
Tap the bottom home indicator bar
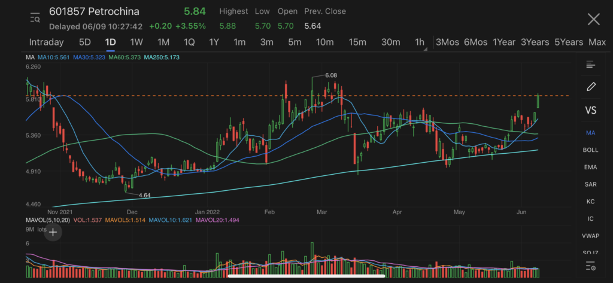(x=306, y=276)
